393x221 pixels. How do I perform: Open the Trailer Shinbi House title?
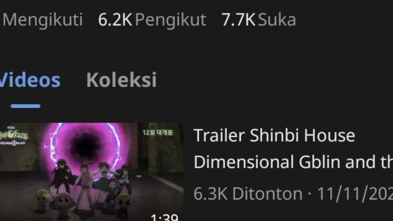(274, 135)
